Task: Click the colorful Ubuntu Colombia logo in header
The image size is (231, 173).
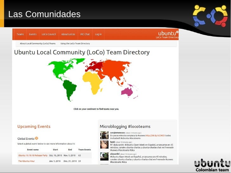Action: (210, 16)
